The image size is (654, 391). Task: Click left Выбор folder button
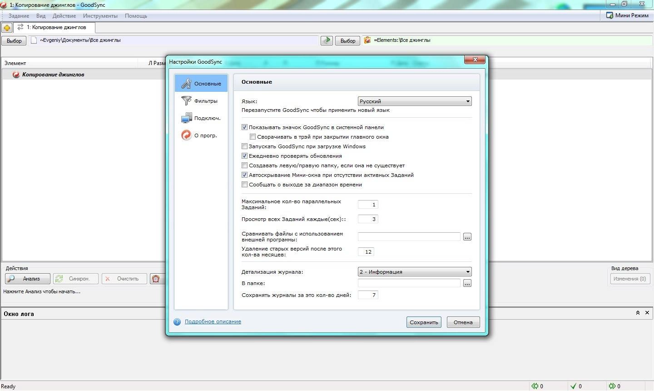tap(14, 40)
